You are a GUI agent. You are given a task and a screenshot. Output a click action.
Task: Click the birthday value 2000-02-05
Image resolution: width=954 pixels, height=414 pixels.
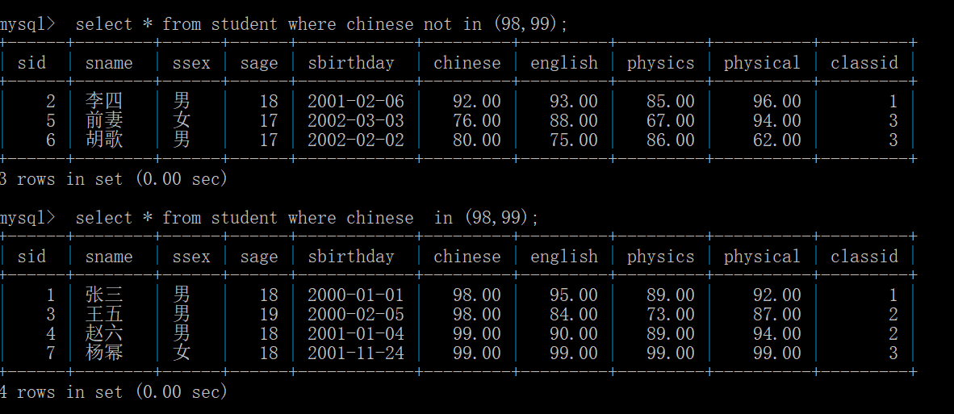coord(355,314)
